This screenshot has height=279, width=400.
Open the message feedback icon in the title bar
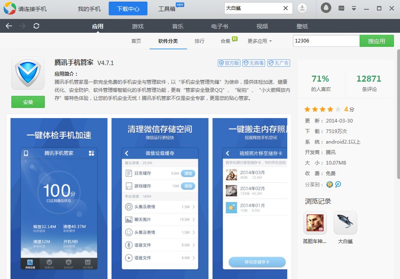342,8
